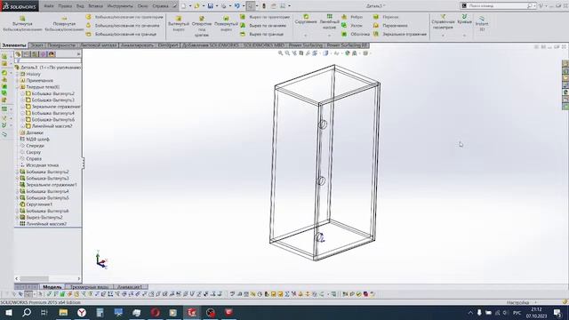Click Zoom to Fit in view toolbar
569x320 pixels.
tap(281, 53)
